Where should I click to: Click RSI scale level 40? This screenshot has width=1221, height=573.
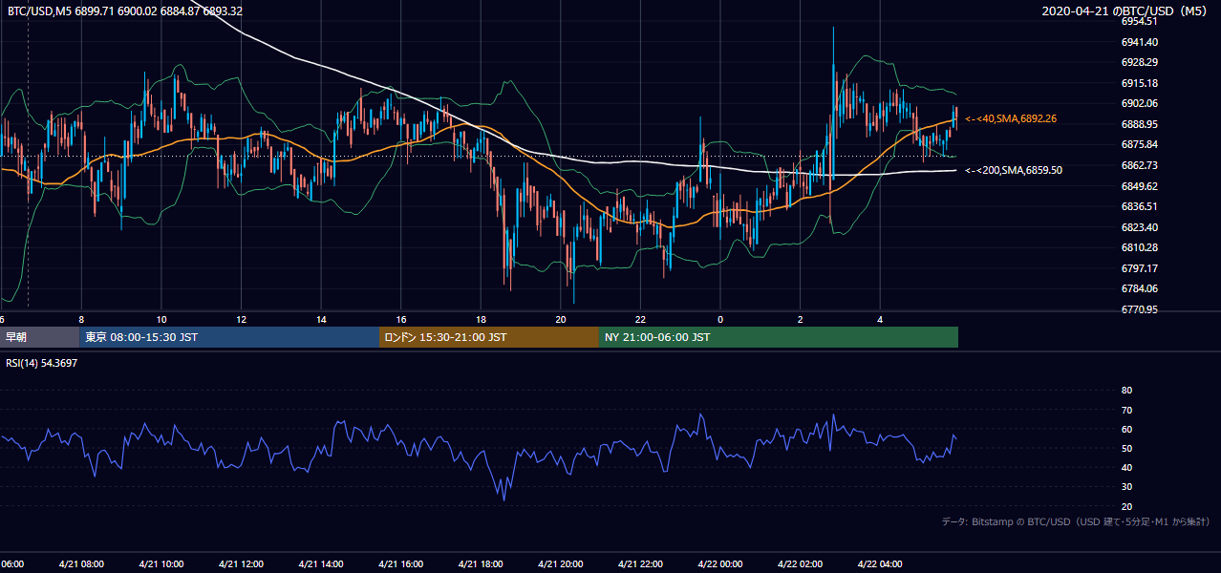click(1126, 467)
